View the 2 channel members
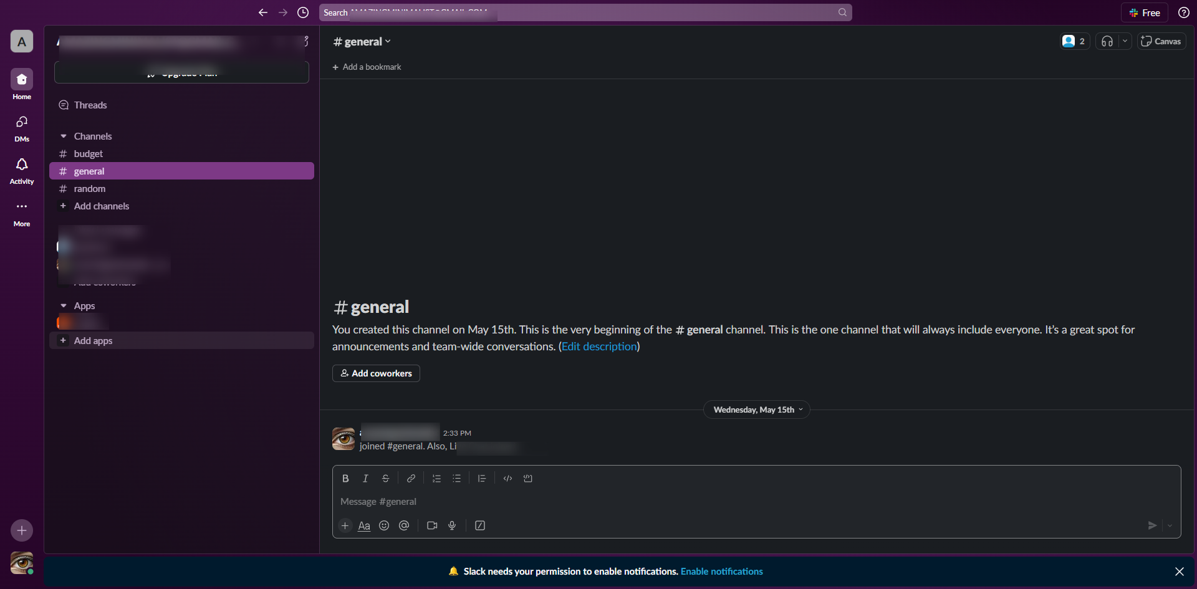Screen dimensions: 1197x589 [1075, 41]
